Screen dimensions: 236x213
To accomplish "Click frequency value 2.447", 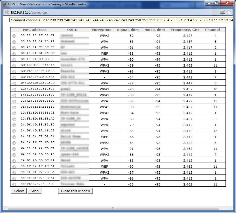I will coord(188,83).
